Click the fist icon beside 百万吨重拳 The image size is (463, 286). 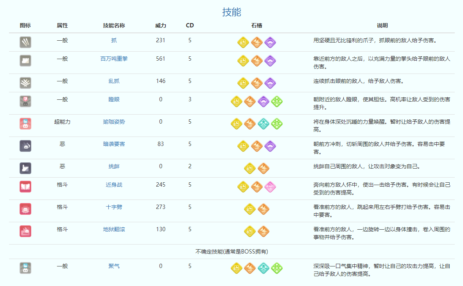25,61
